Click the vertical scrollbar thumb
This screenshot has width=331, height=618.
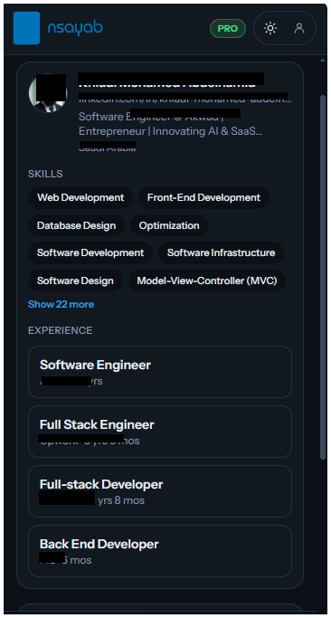pos(323,277)
